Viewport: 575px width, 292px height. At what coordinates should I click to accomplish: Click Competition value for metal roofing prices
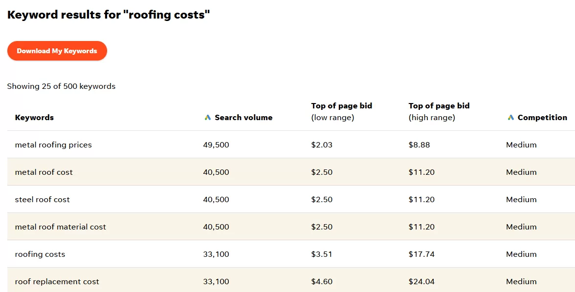521,145
